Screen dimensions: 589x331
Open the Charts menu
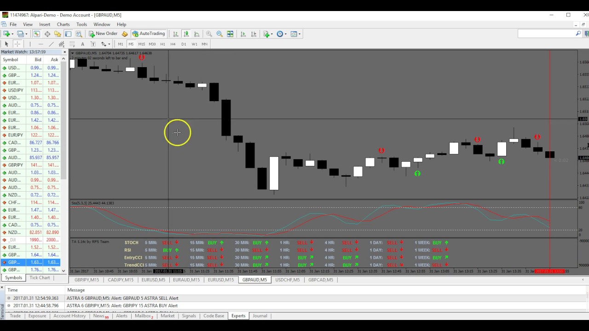(x=63, y=24)
